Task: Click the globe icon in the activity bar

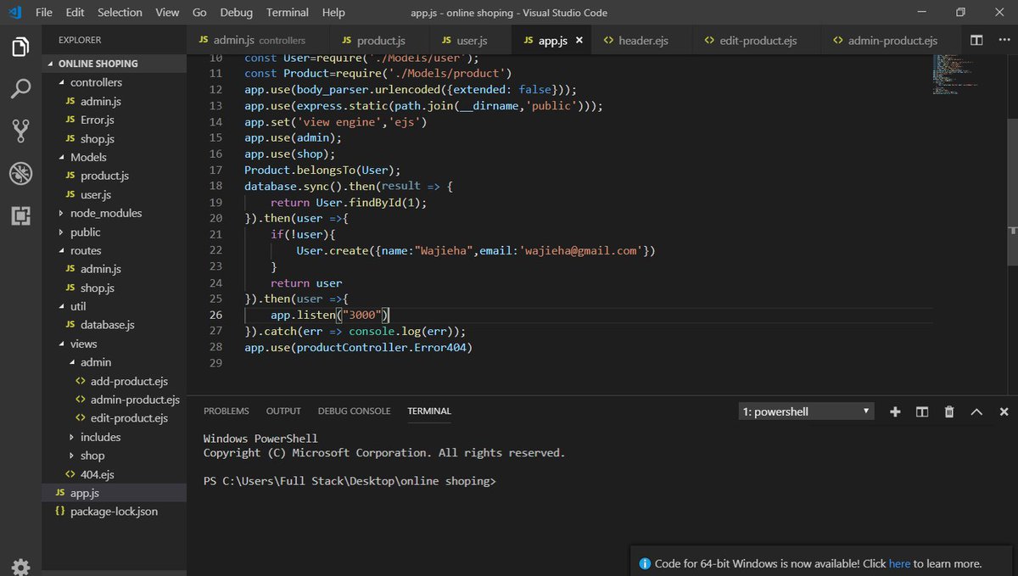Action: 20,173
